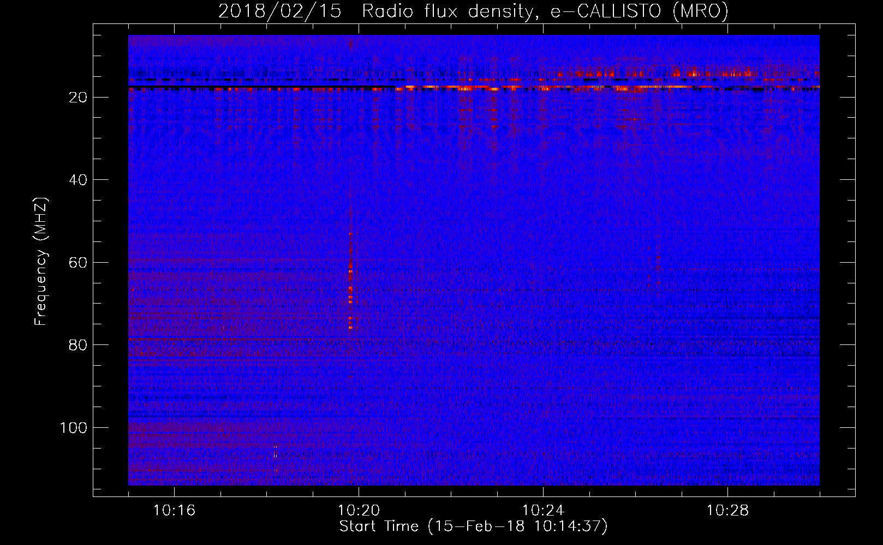The width and height of the screenshot is (883, 545).
Task: Click the time tick label "10:20"
Action: pyautogui.click(x=359, y=511)
